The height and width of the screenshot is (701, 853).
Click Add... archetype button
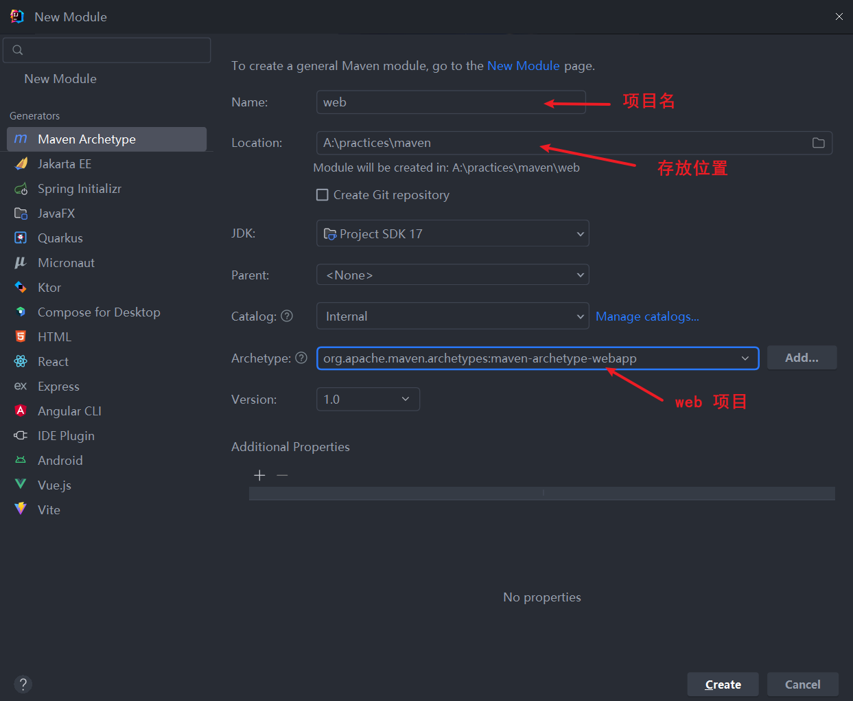click(x=802, y=358)
